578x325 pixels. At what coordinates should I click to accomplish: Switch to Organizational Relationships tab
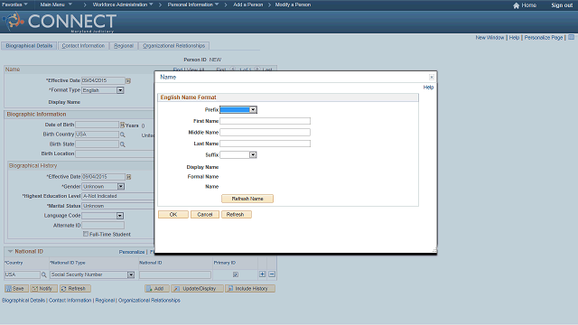tap(174, 46)
